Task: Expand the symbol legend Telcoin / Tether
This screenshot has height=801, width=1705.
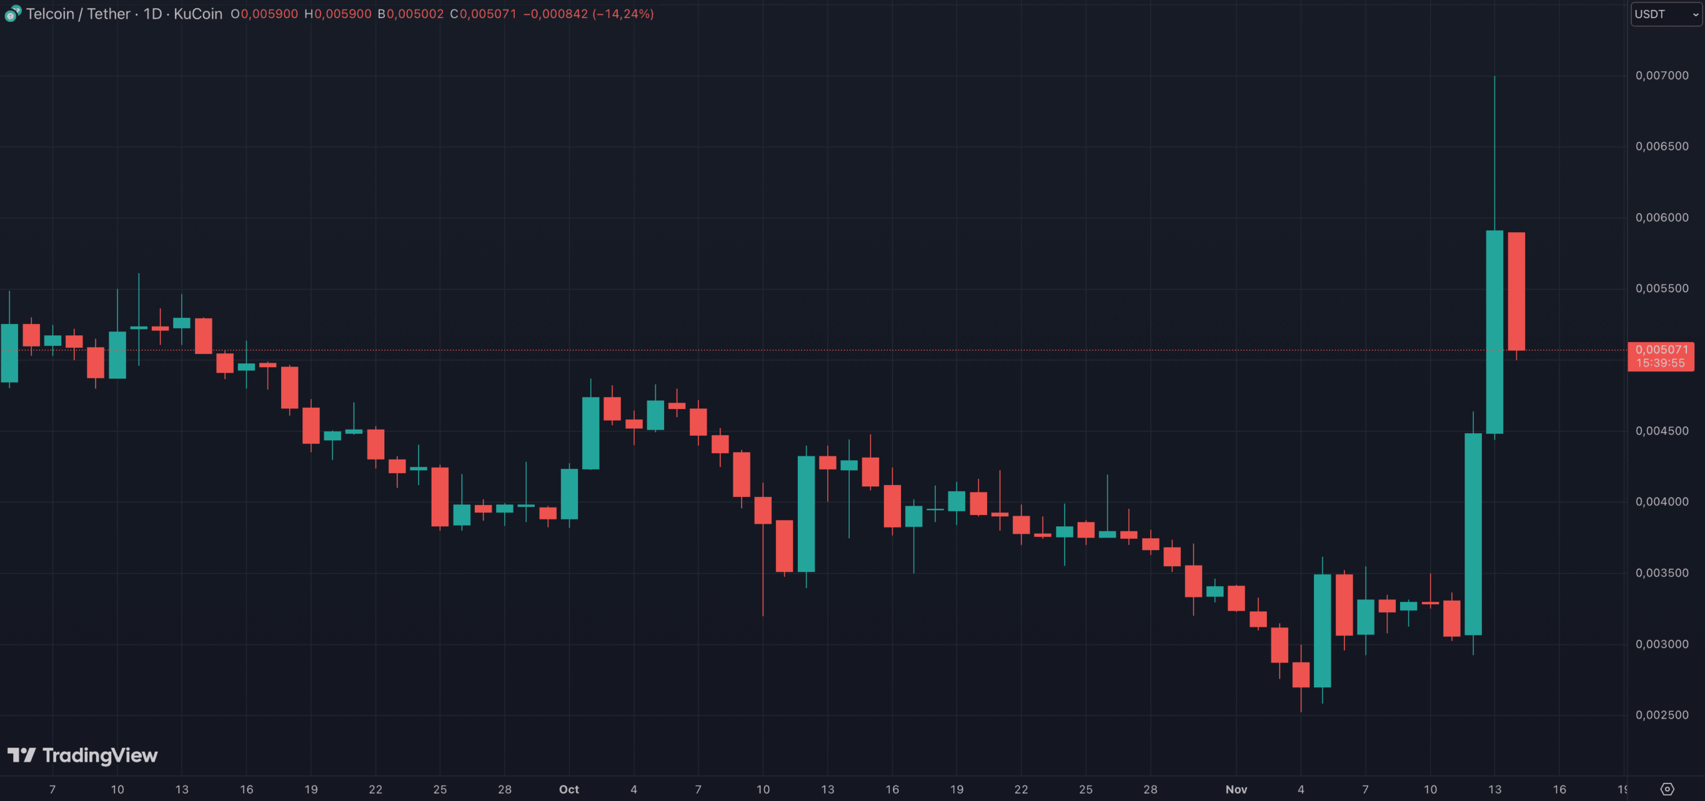Action: (77, 14)
